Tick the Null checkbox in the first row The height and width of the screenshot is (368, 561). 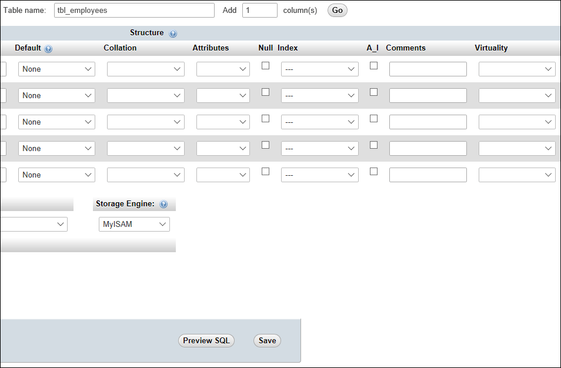(x=266, y=66)
